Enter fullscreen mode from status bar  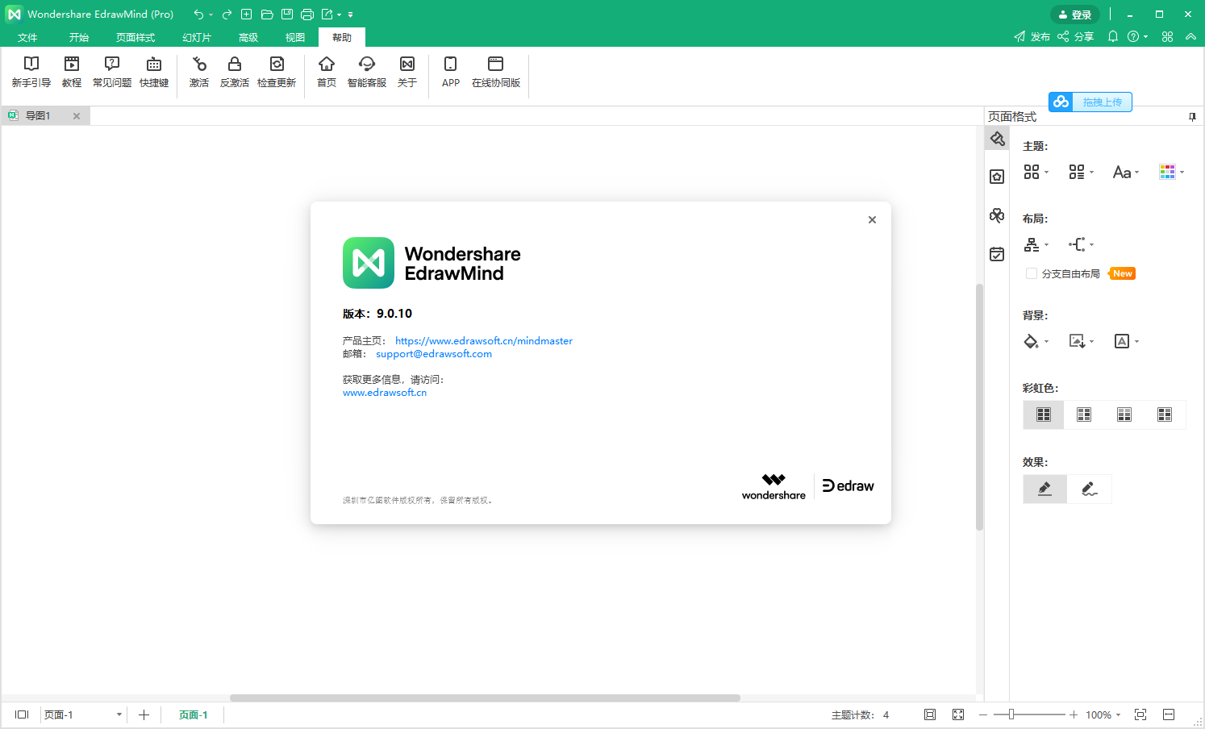pos(958,714)
